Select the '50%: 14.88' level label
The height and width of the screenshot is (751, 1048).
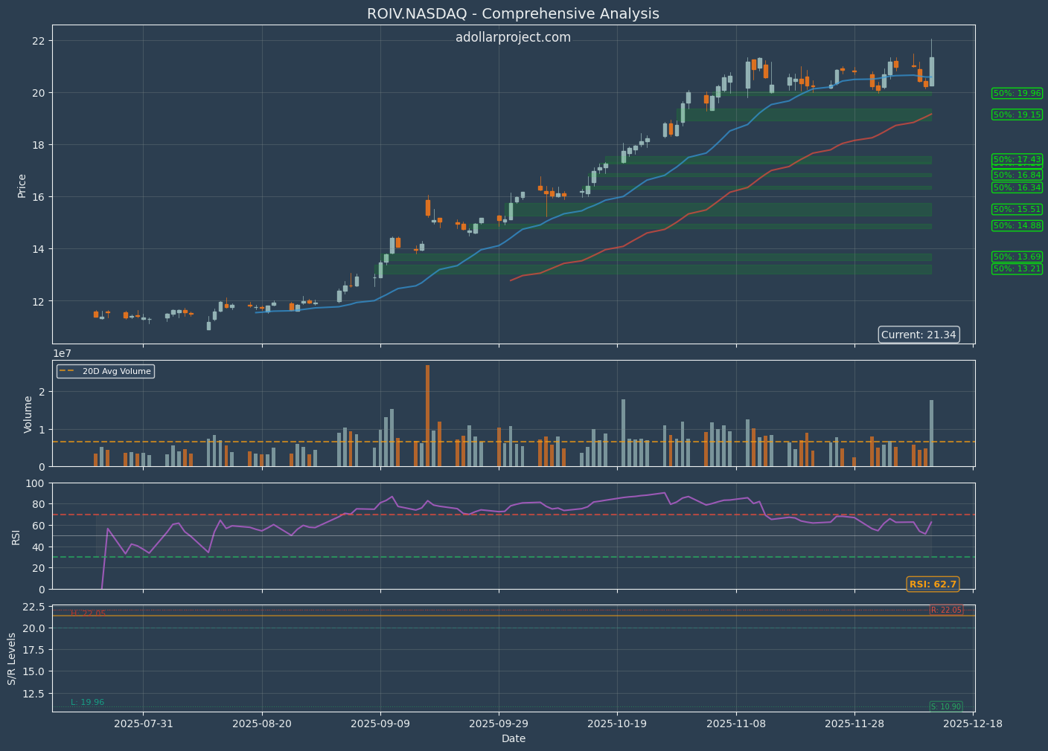coord(1017,225)
